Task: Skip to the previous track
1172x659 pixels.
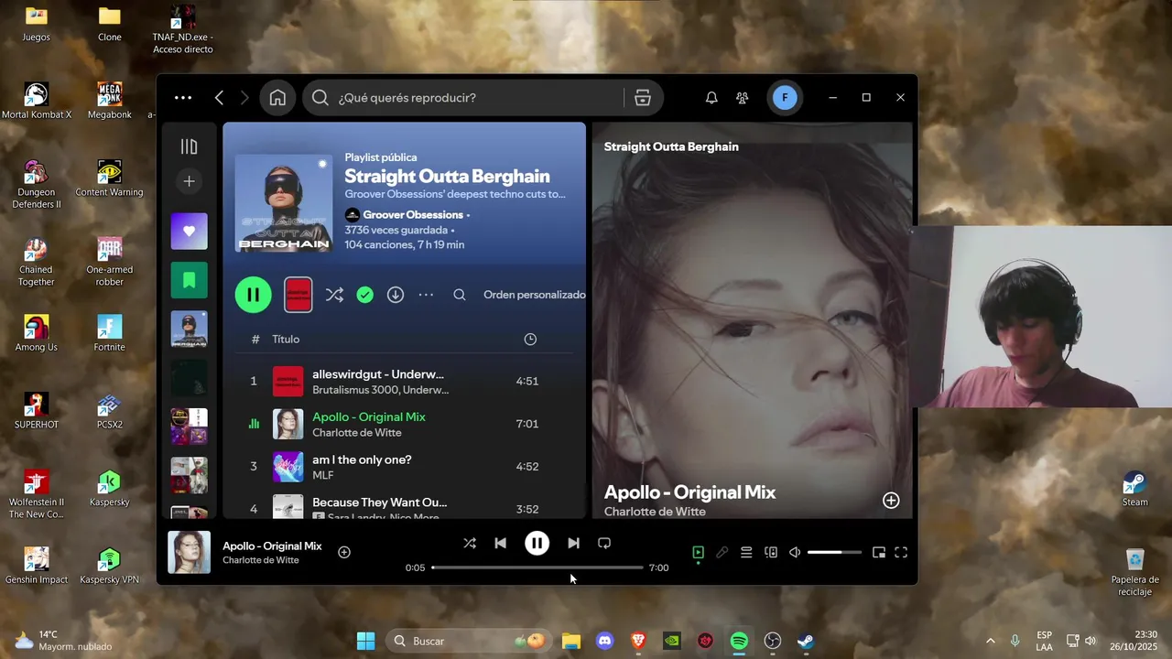Action: pyautogui.click(x=500, y=544)
